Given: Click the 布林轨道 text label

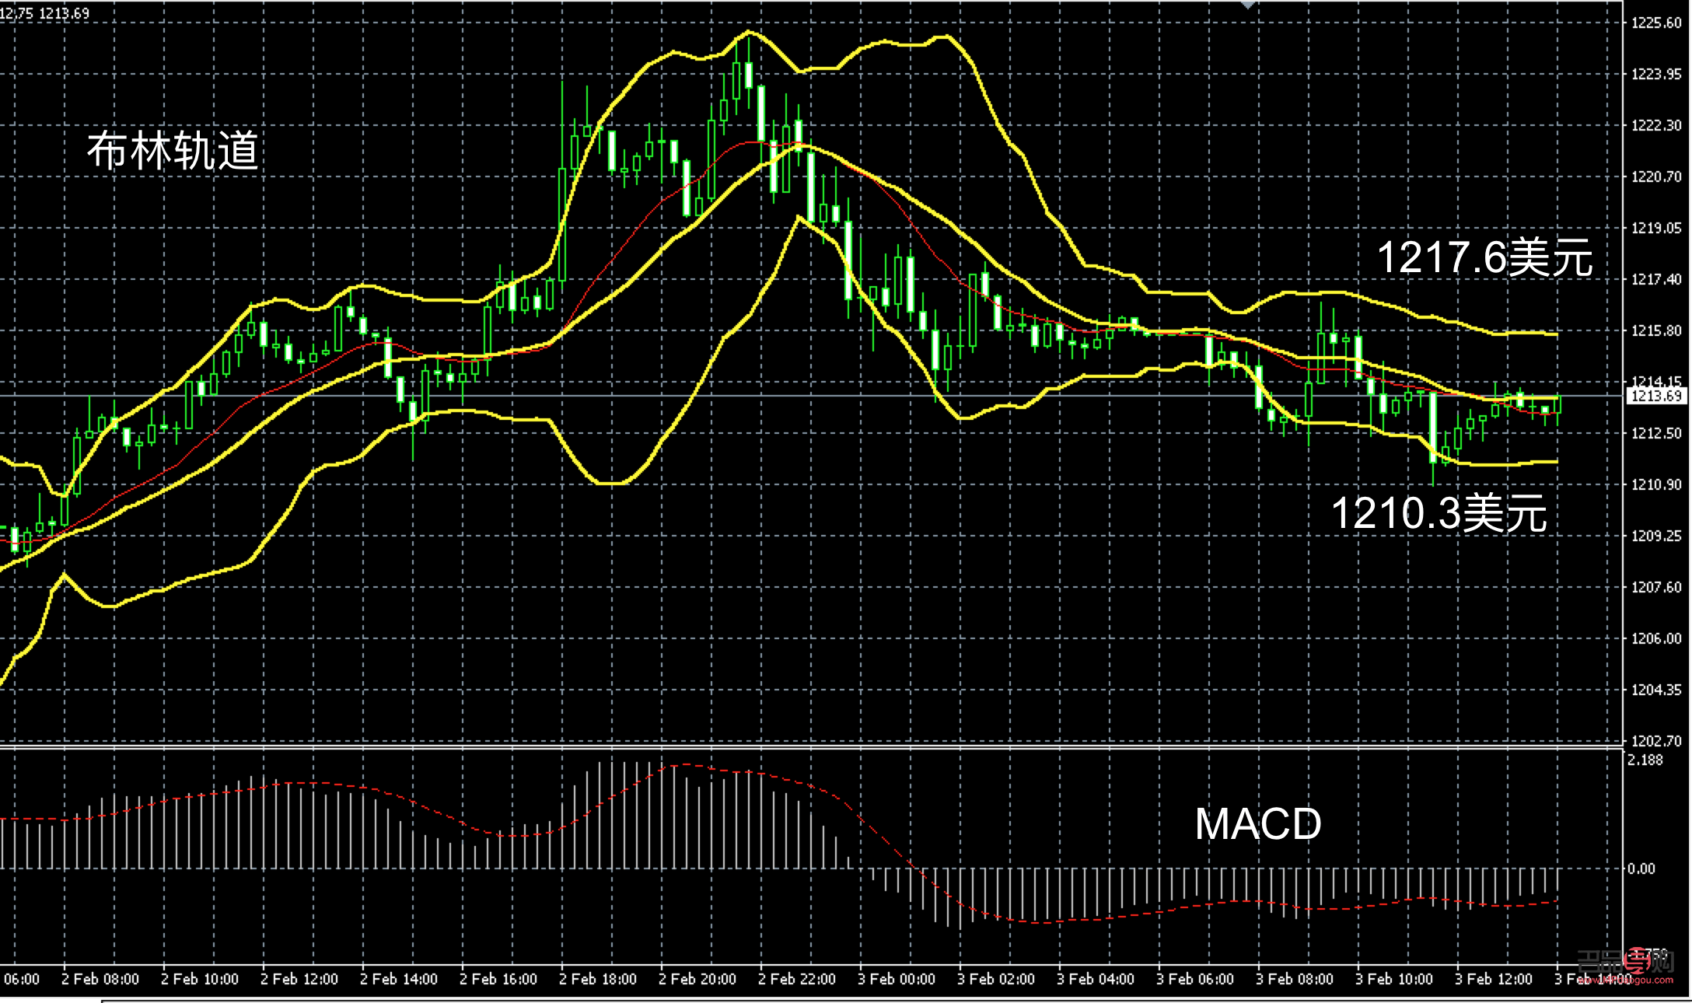Looking at the screenshot, I should click(173, 150).
